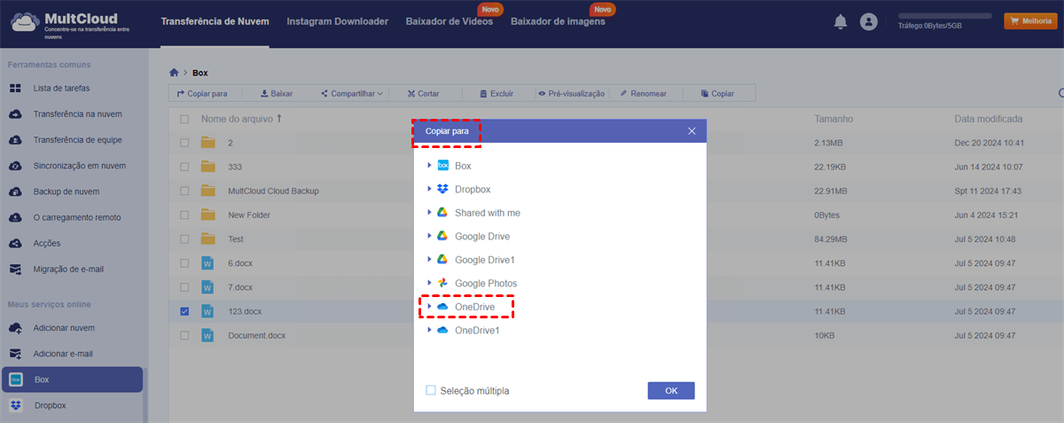Viewport: 1064px width, 423px height.
Task: Click Transferência na nuvem cloud icon
Action: 16,114
